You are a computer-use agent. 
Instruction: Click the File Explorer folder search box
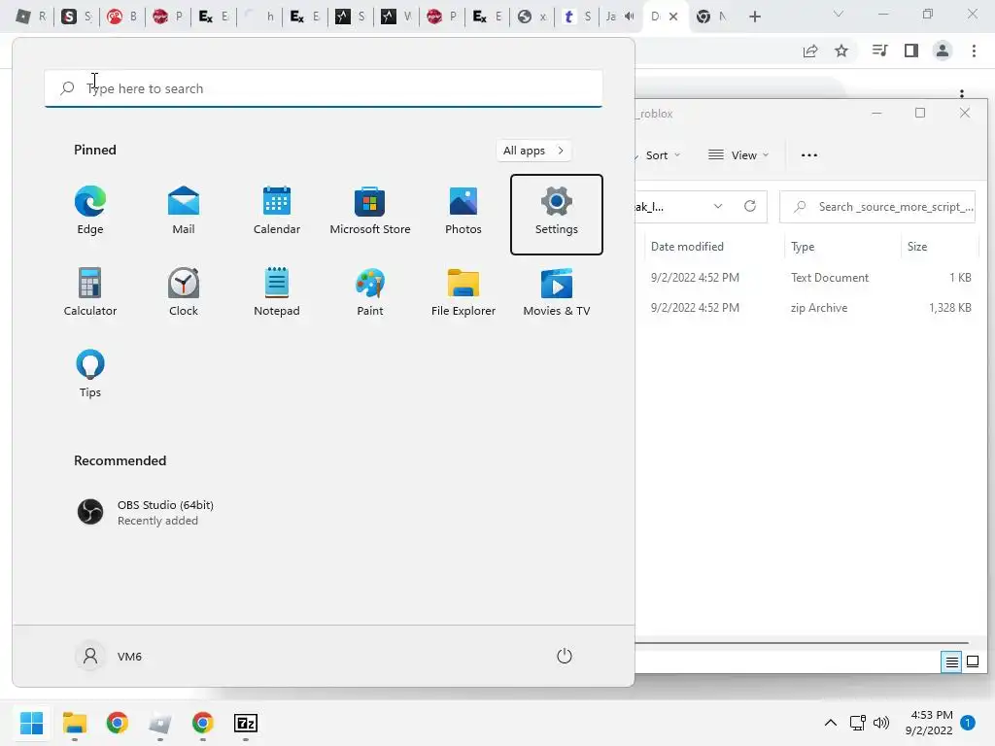pos(877,207)
